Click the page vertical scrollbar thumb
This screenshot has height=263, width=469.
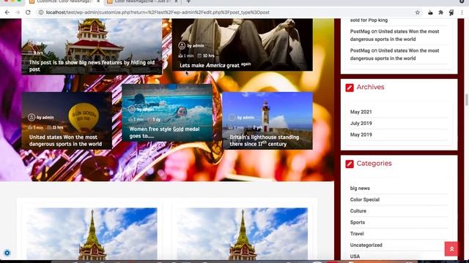[x=466, y=99]
